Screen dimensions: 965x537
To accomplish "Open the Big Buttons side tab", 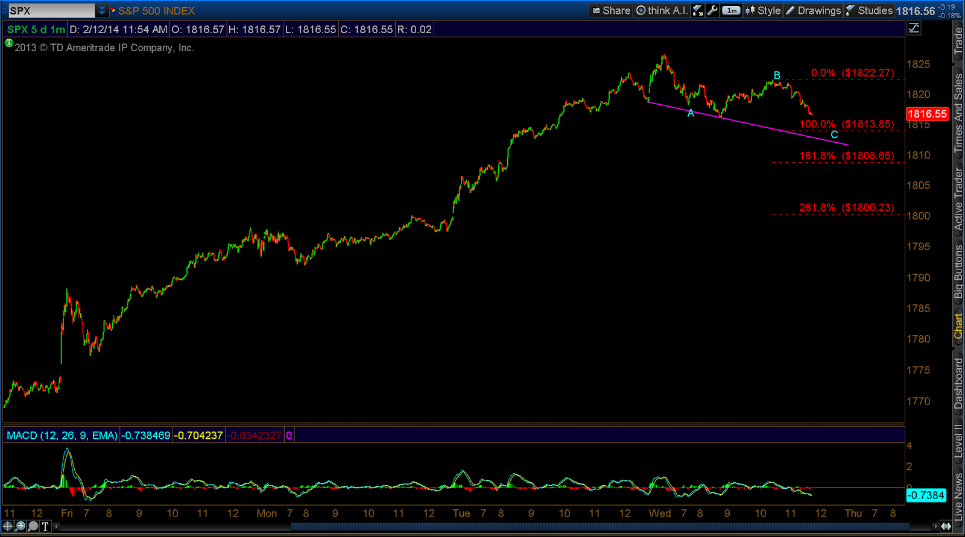I will (958, 271).
